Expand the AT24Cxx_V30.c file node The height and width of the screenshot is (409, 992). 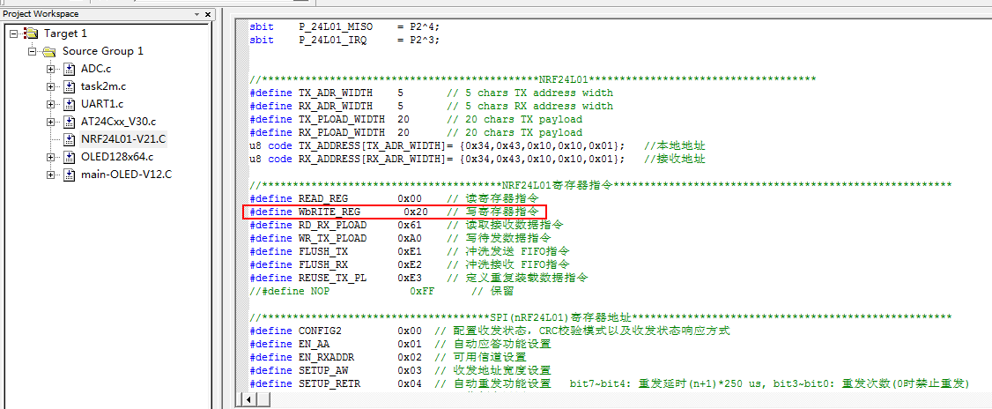tap(50, 122)
